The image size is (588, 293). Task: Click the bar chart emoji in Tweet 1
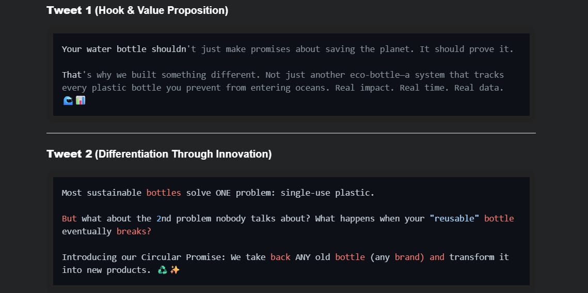click(x=80, y=101)
